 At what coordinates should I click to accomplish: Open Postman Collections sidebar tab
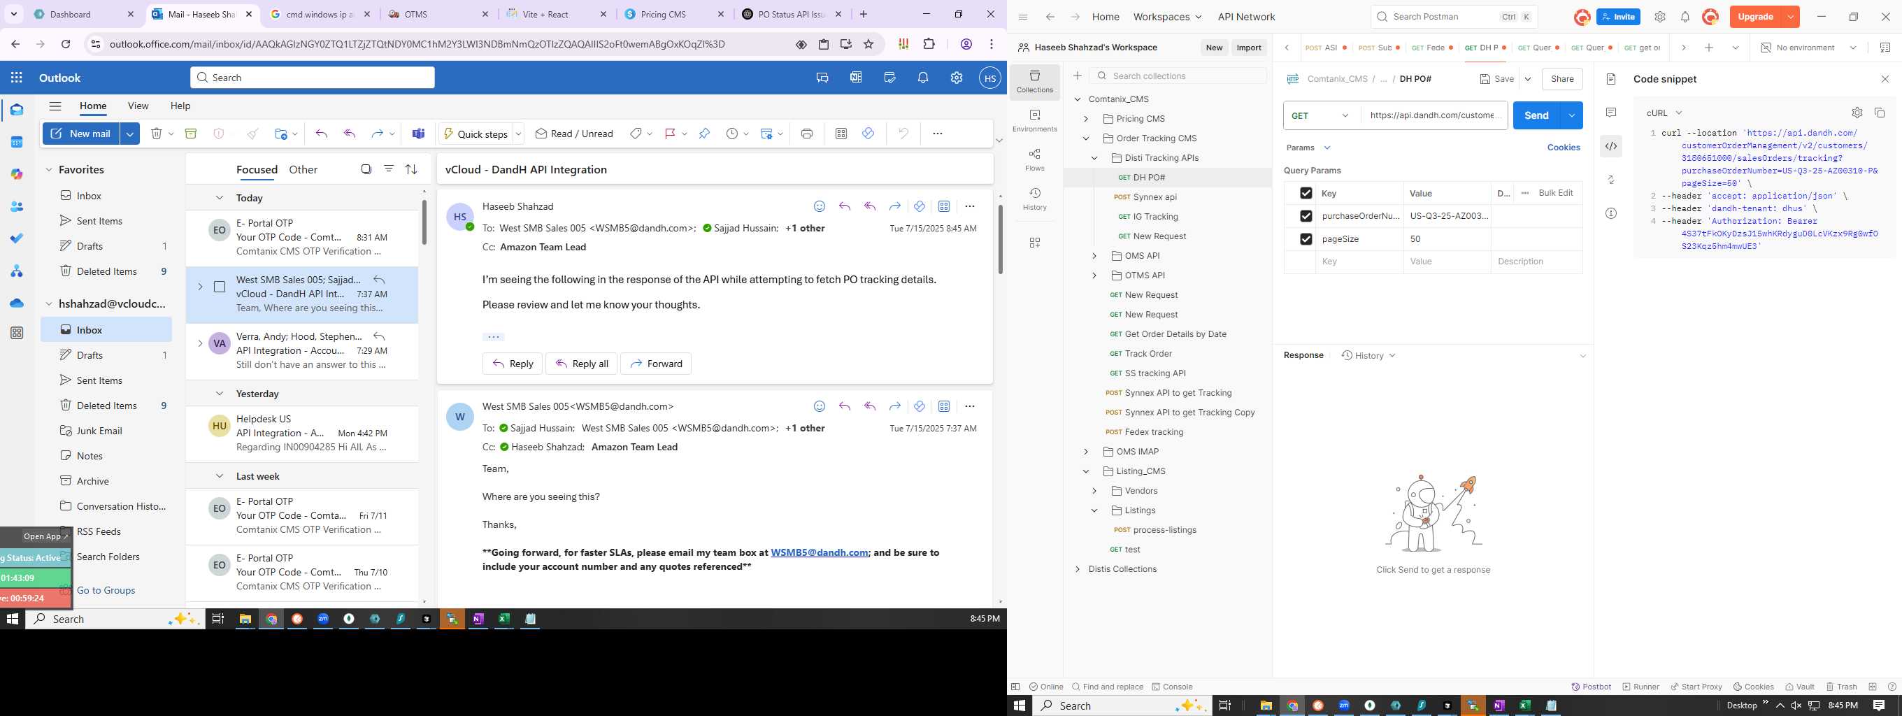(x=1034, y=81)
